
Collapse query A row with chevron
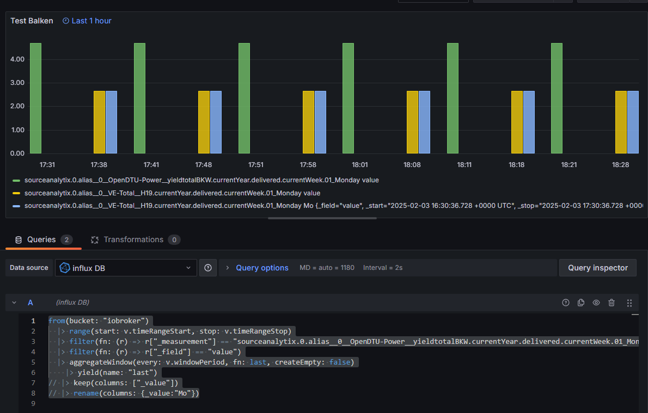tap(14, 303)
